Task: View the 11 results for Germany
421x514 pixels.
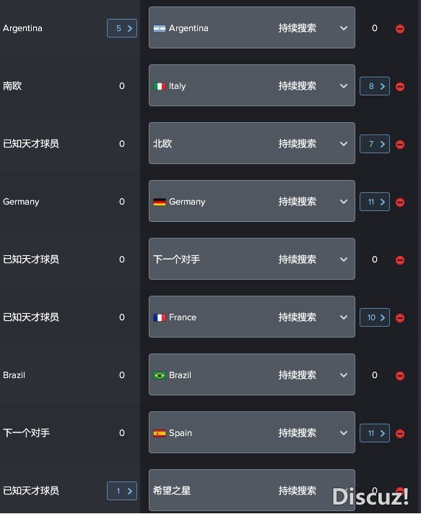Action: coord(375,202)
